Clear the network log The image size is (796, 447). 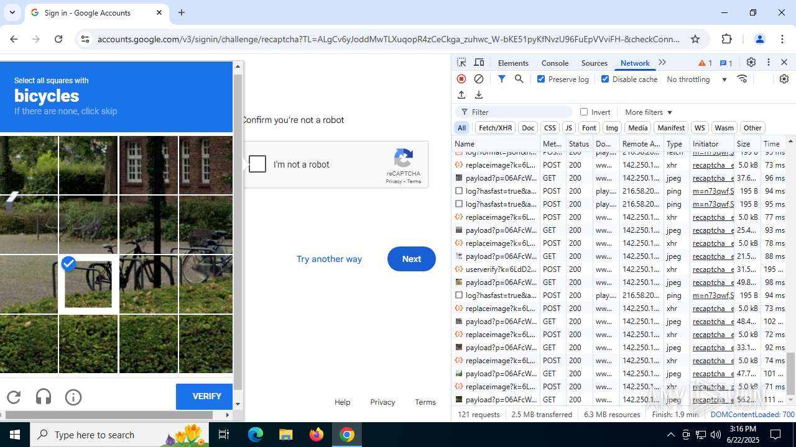click(x=479, y=79)
